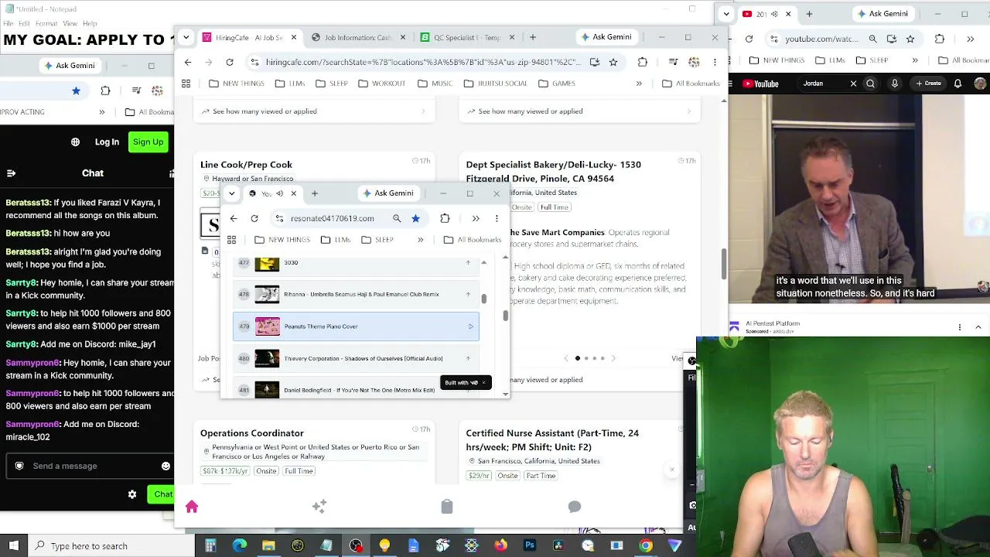Screen dimensions: 990x557
Task: Expand the tab search chevron in the HiringCafe window
Action: 186,37
